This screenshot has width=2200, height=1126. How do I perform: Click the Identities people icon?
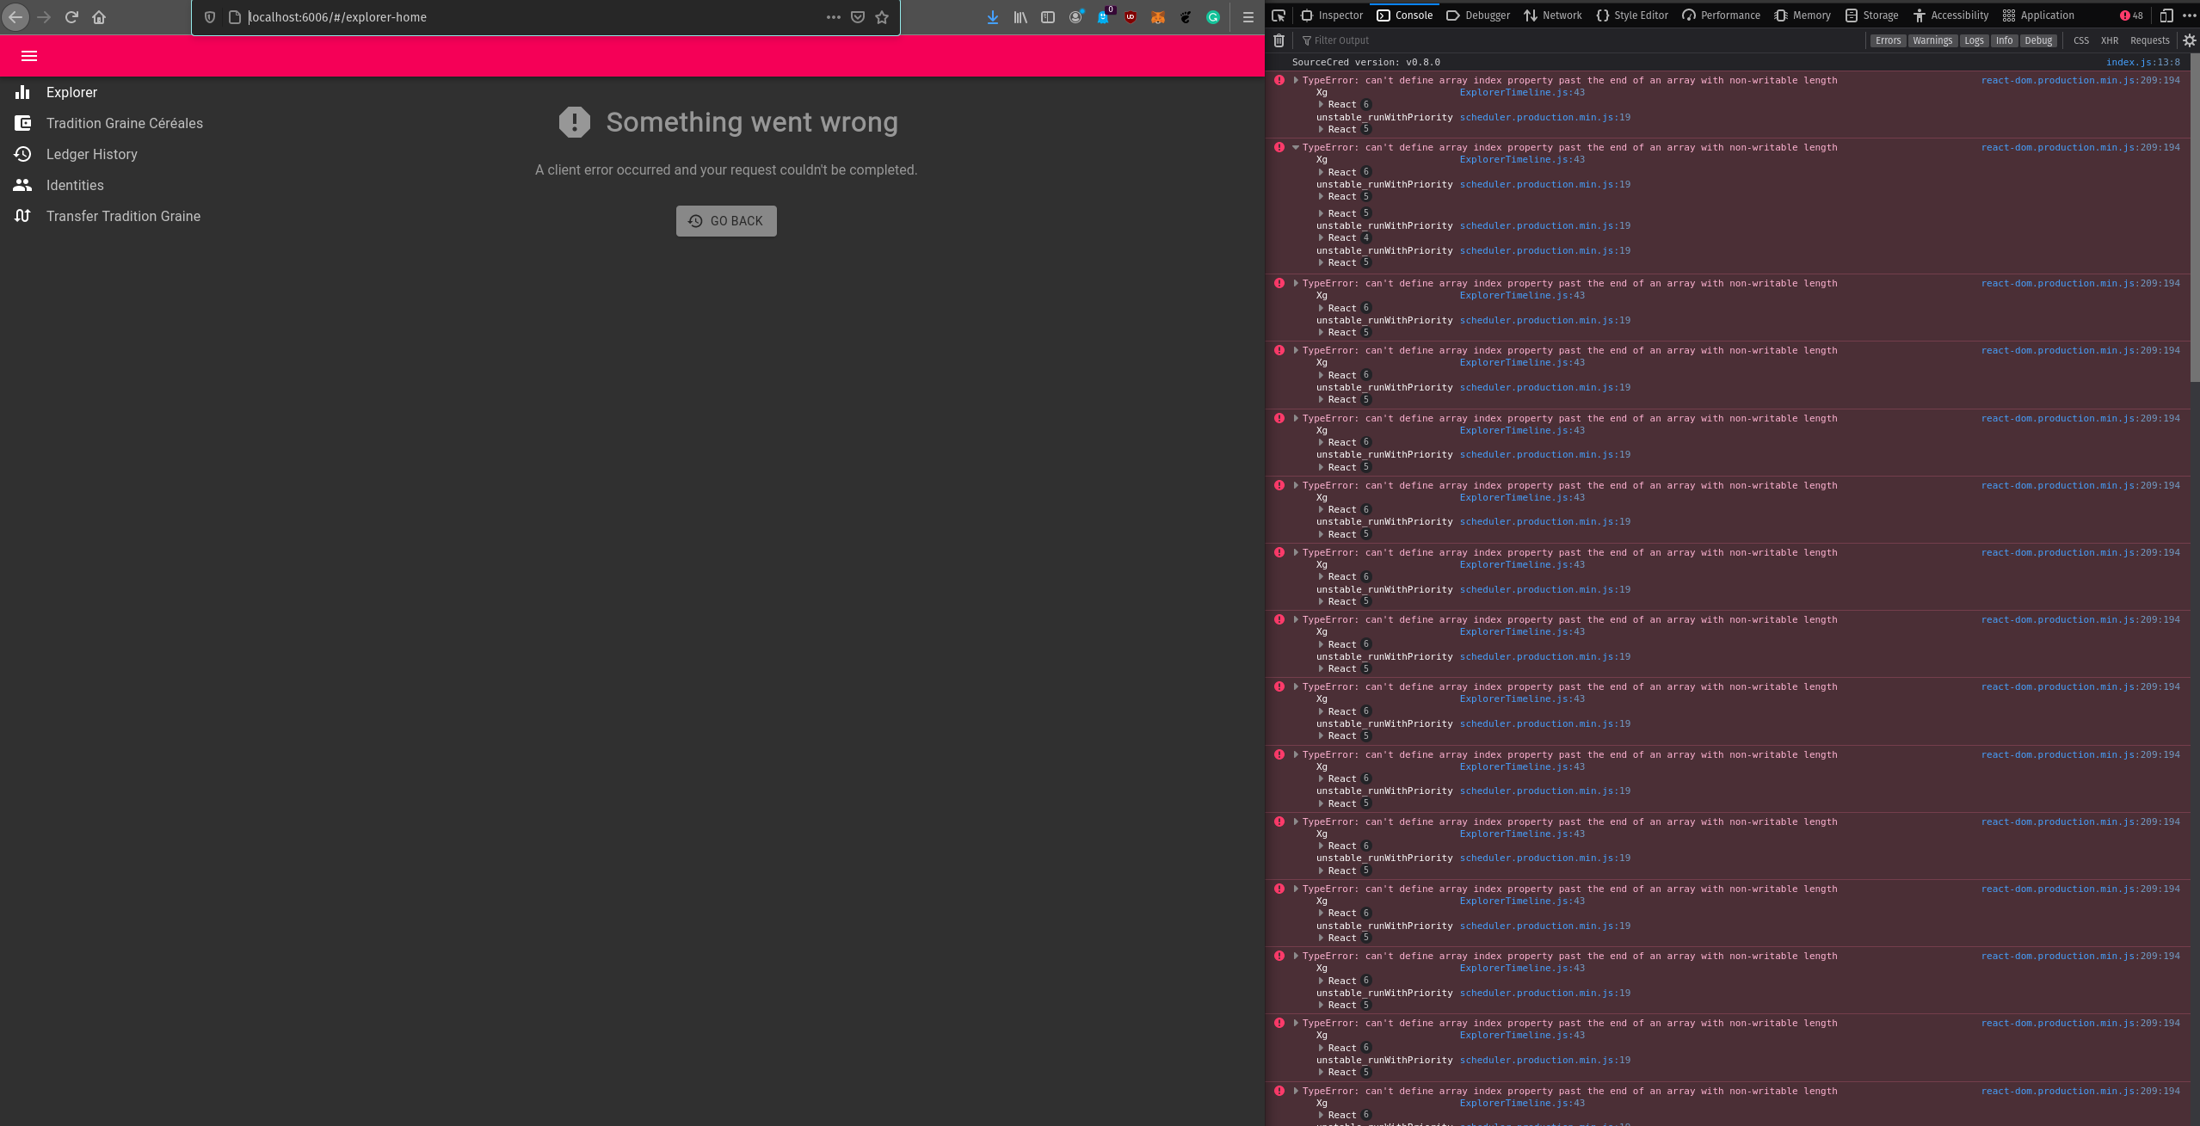point(23,185)
